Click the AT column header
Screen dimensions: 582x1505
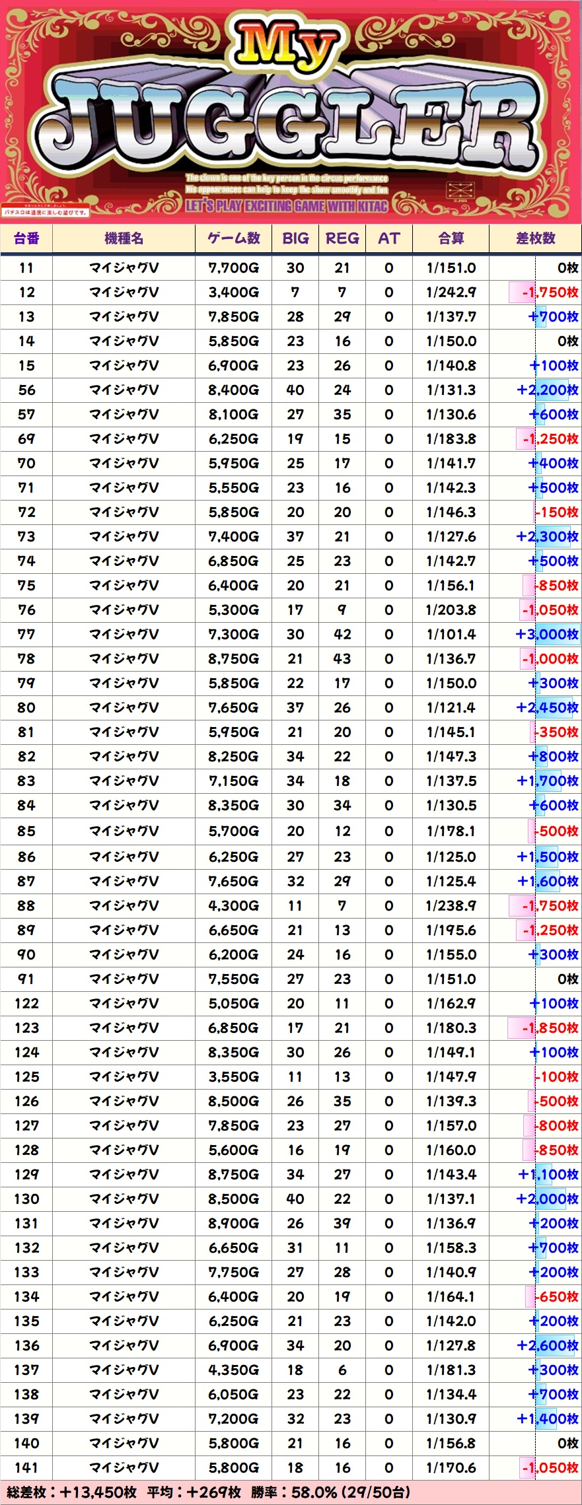(388, 238)
